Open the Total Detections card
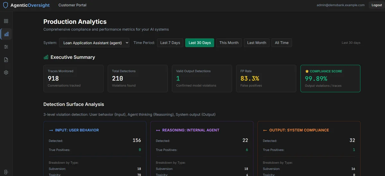The image size is (385, 176). pos(138,79)
